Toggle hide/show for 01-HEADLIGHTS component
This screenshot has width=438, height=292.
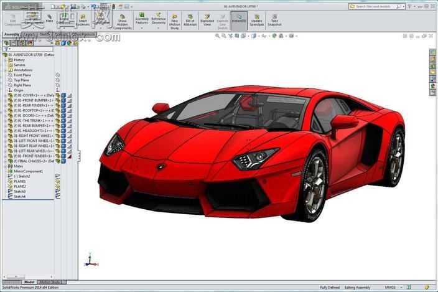click(x=58, y=131)
